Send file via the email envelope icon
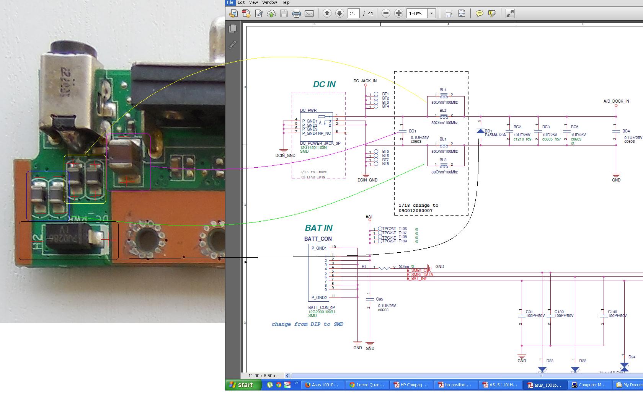This screenshot has height=402, width=643. pyautogui.click(x=309, y=14)
